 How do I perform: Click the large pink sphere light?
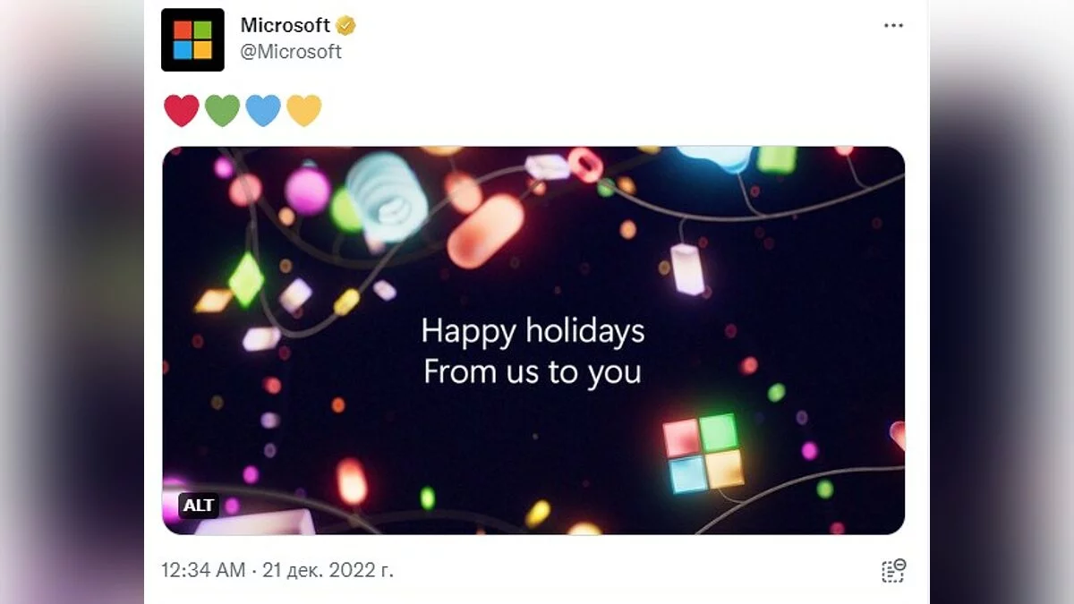tap(307, 191)
